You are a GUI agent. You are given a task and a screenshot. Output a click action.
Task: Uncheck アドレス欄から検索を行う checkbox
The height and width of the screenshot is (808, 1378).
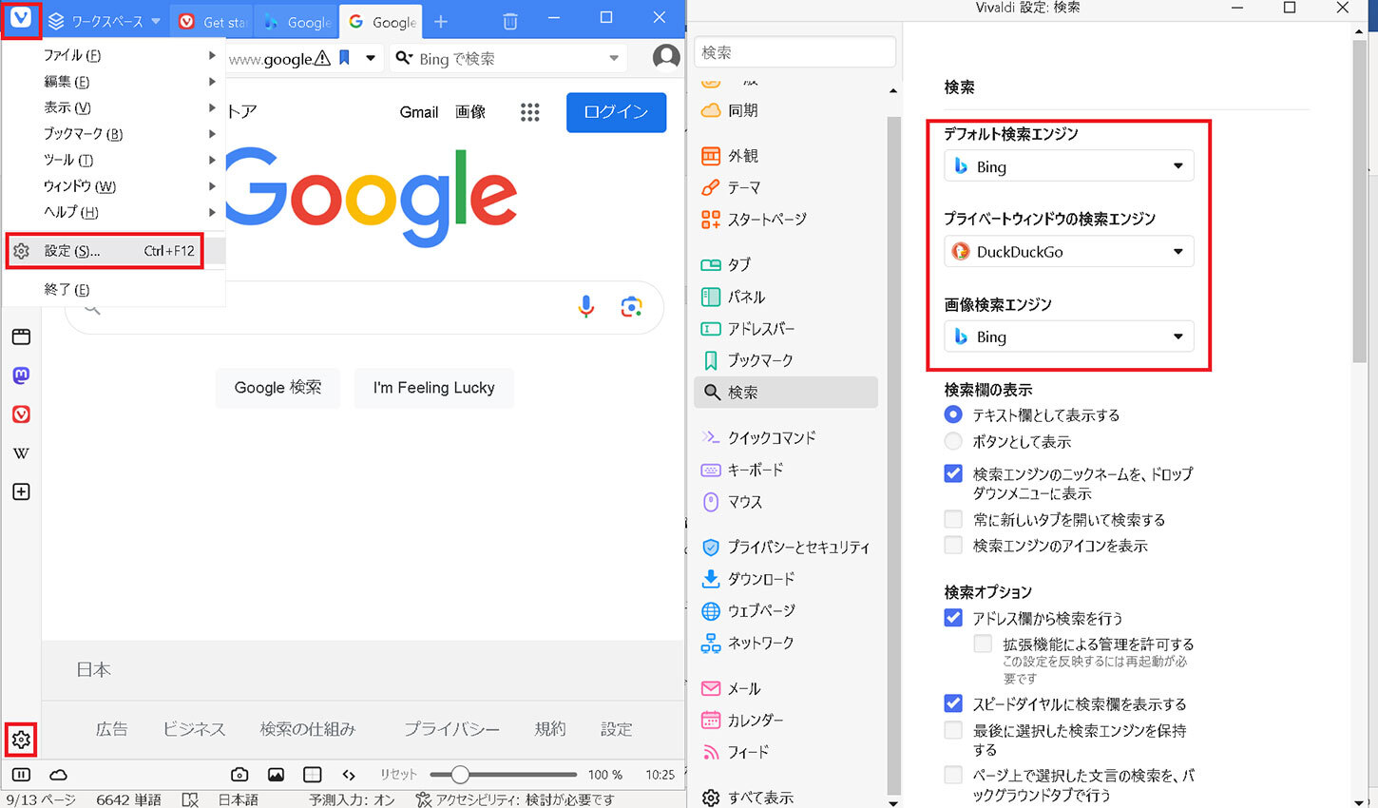point(953,618)
